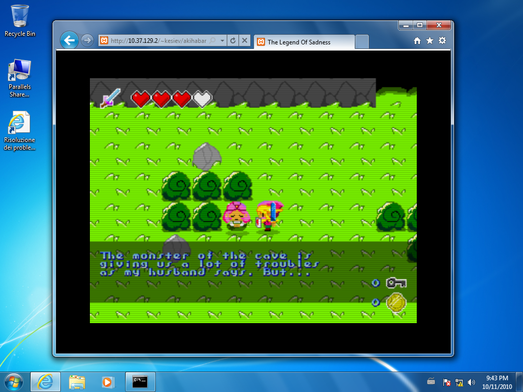Open the address bar autocomplete dropdown arrow
This screenshot has width=523, height=392.
222,41
